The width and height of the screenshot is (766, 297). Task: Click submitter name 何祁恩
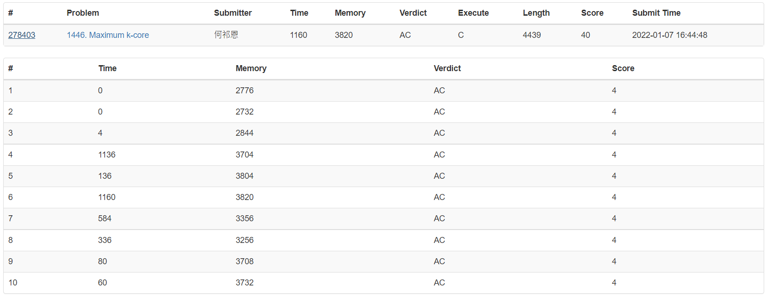pos(226,35)
